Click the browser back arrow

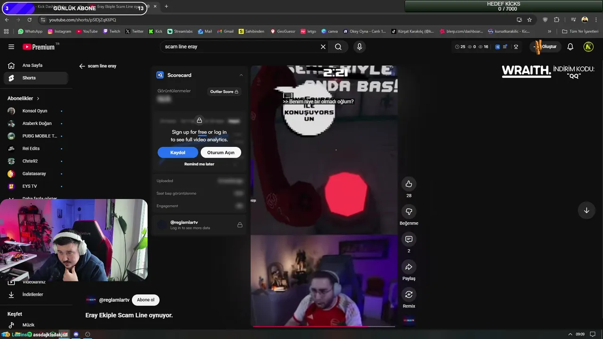[x=7, y=20]
